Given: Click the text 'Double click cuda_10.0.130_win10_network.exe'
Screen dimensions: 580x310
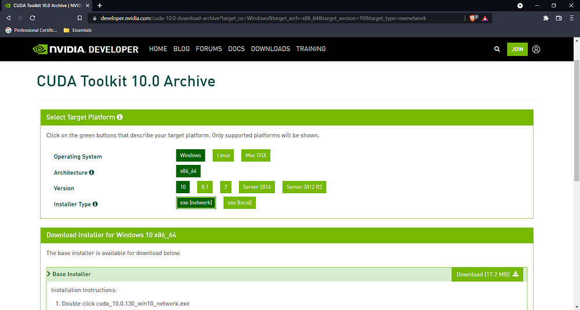Looking at the screenshot, I should (x=125, y=304).
